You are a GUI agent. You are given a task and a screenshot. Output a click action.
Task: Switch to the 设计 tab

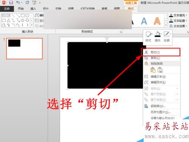[46, 9]
